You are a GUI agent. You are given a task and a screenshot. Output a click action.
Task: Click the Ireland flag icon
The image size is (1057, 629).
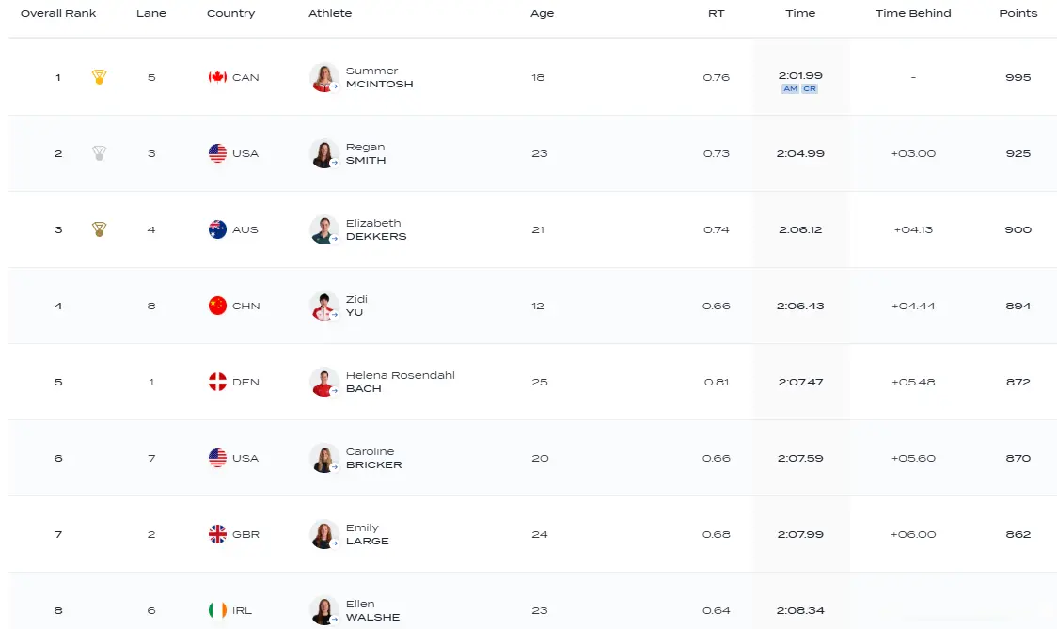[217, 610]
